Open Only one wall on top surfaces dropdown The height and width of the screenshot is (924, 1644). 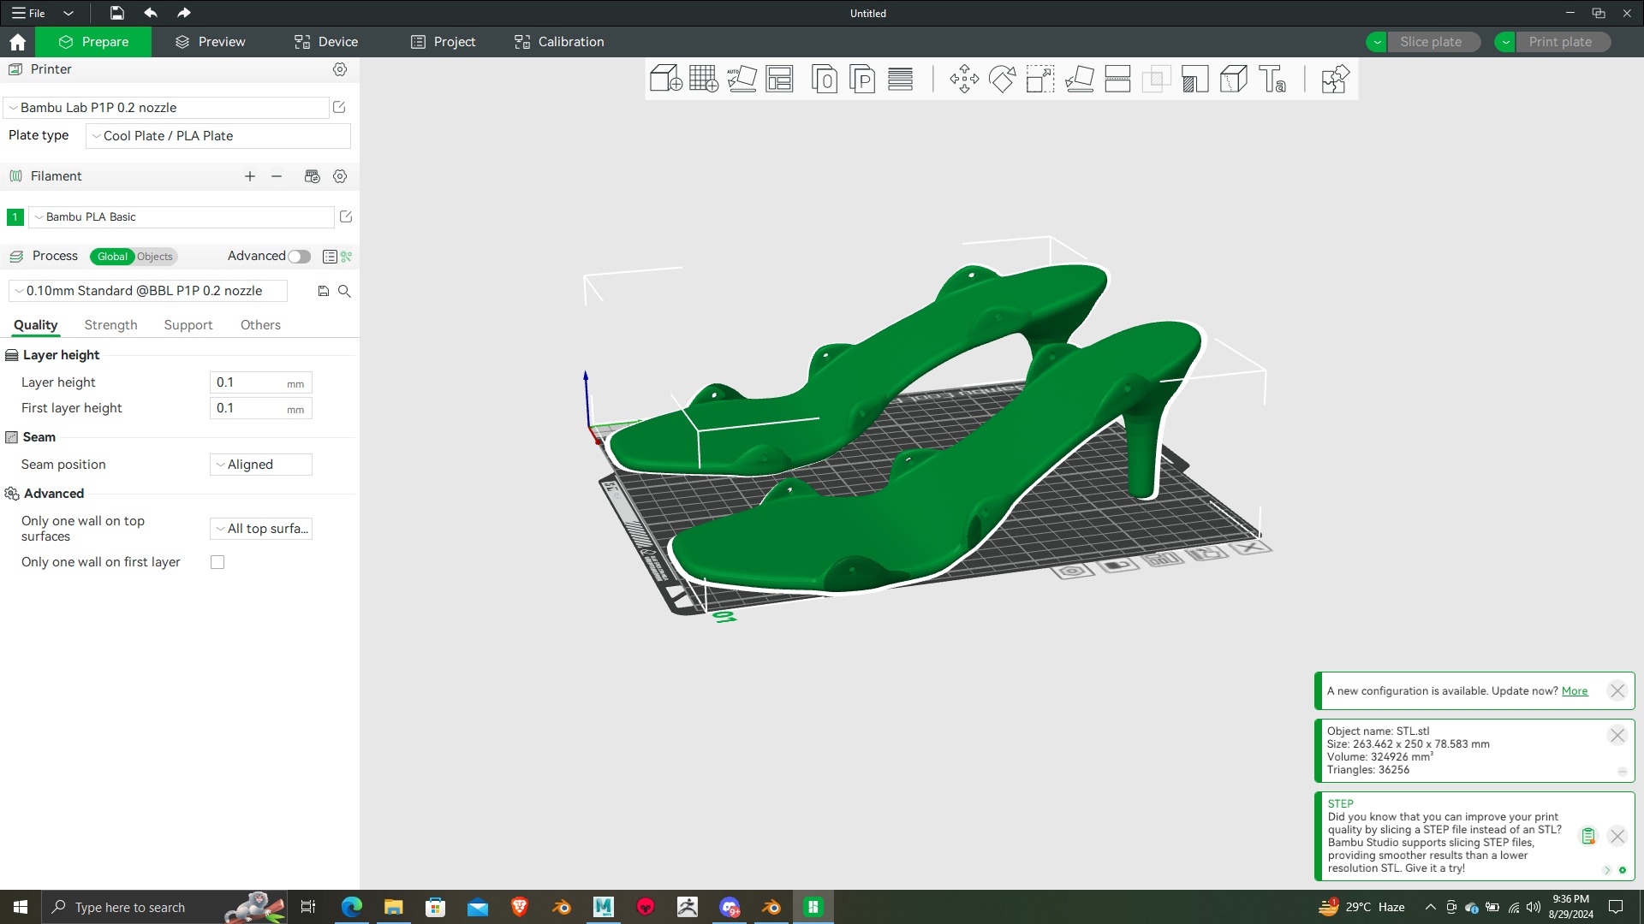(x=260, y=529)
